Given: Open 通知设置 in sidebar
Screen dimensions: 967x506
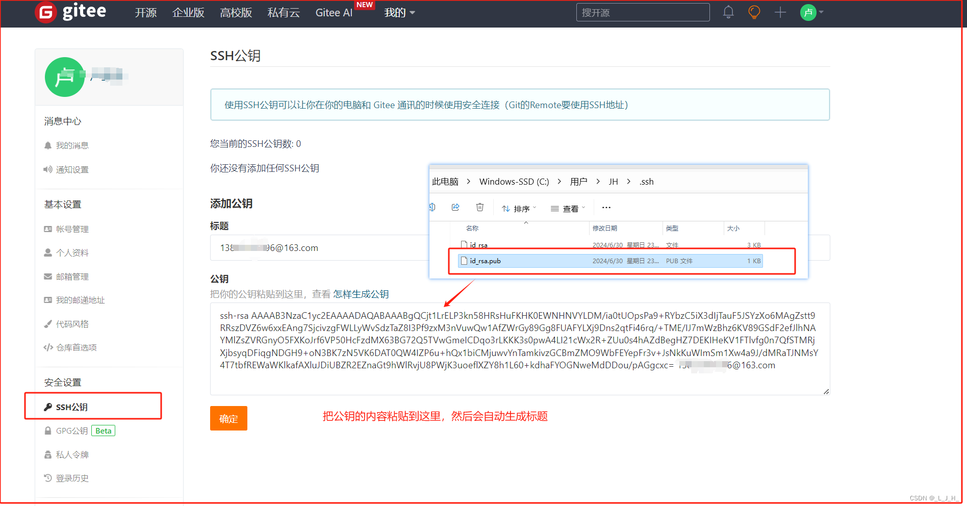Looking at the screenshot, I should [72, 169].
